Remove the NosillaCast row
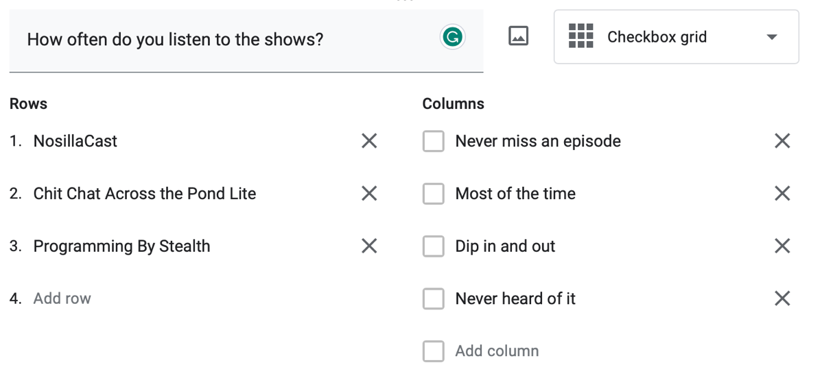Viewport: 822px width, 382px height. [x=369, y=141]
